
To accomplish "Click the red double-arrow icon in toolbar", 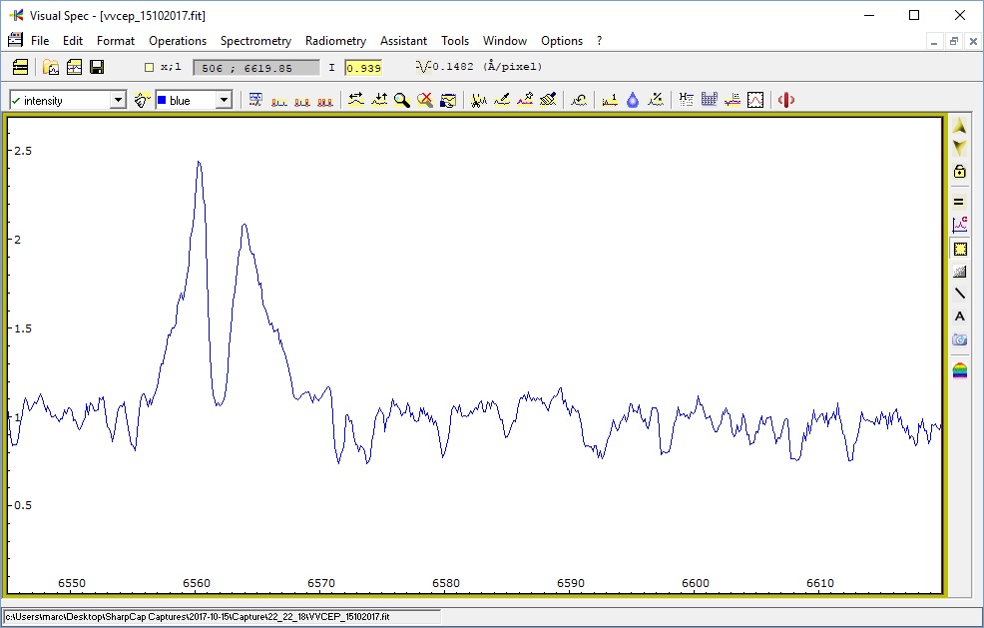I will tap(785, 100).
